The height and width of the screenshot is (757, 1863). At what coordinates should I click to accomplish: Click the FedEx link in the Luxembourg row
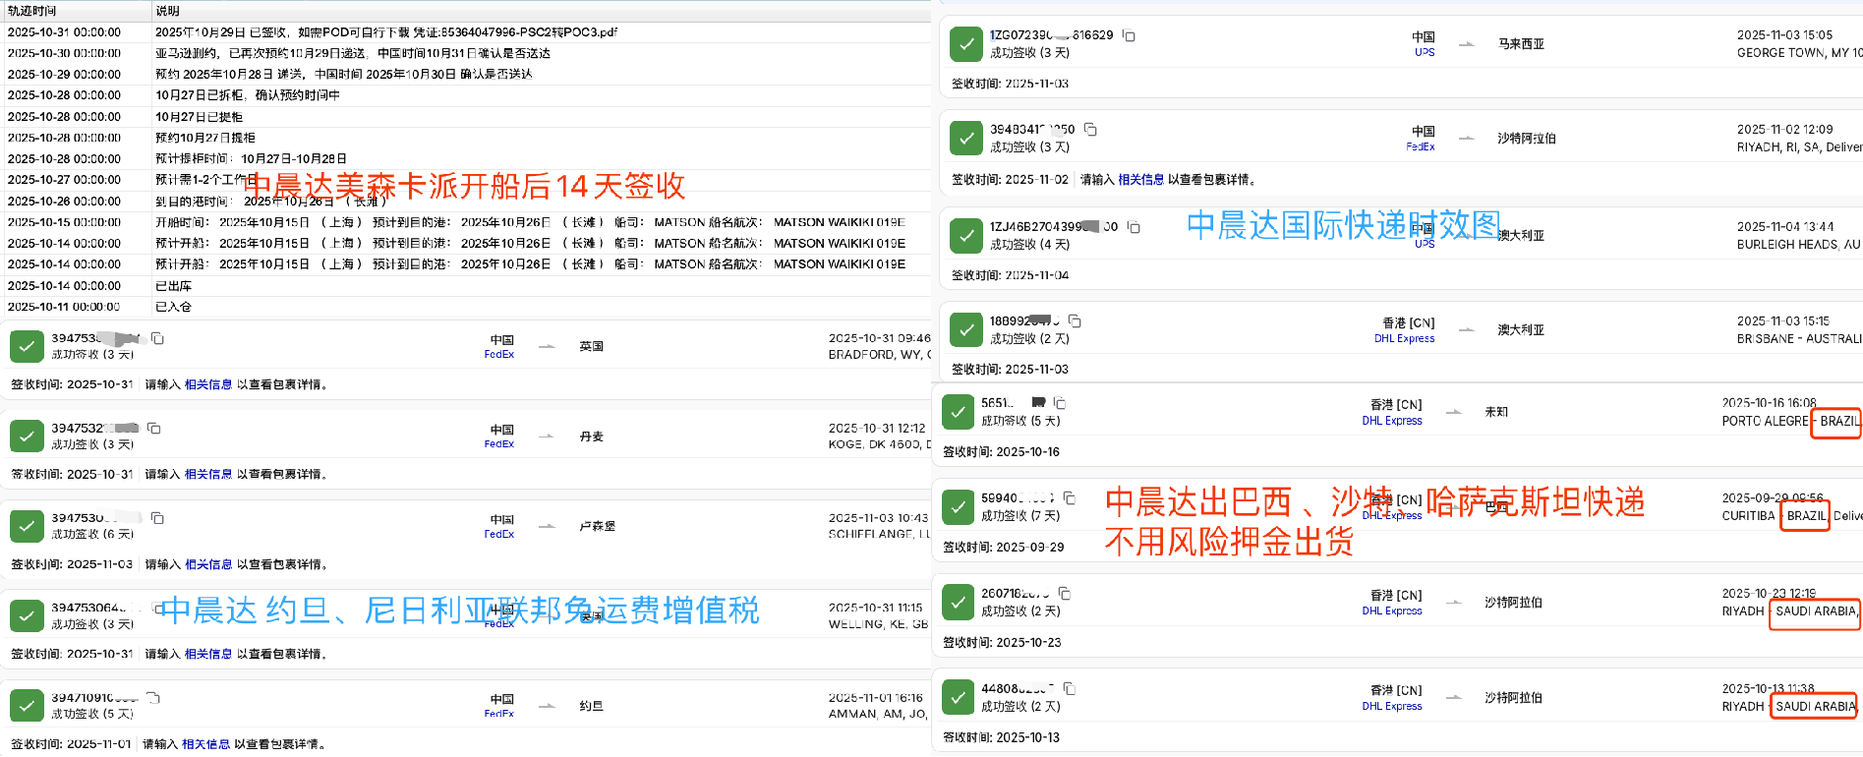pyautogui.click(x=498, y=535)
